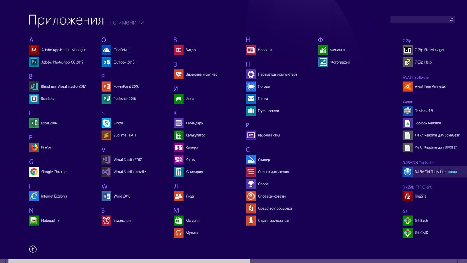The height and width of the screenshot is (263, 467).
Task: Launch Avast Free Antivirus icon
Action: [x=407, y=86]
